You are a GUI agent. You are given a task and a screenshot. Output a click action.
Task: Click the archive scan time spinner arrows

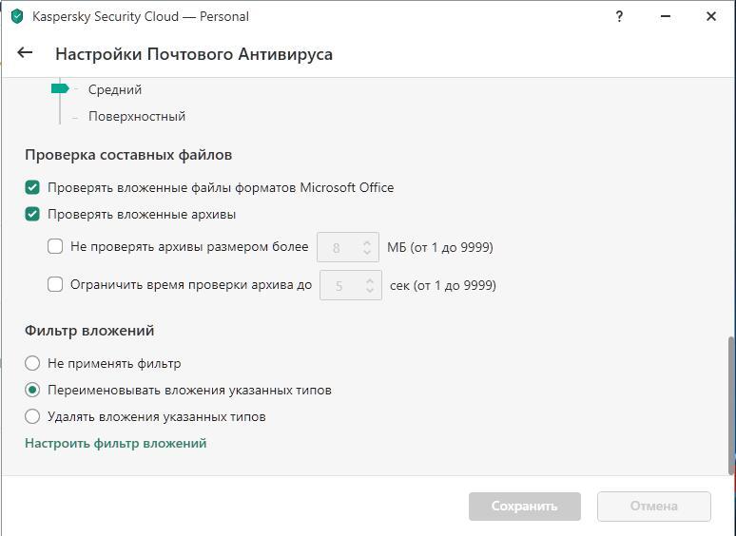(x=371, y=285)
